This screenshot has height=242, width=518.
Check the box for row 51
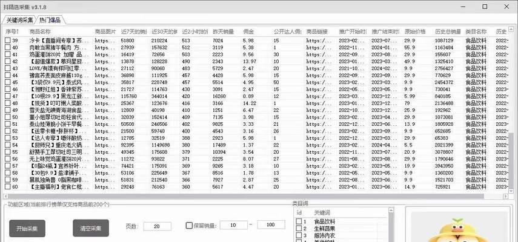[x=8, y=124]
